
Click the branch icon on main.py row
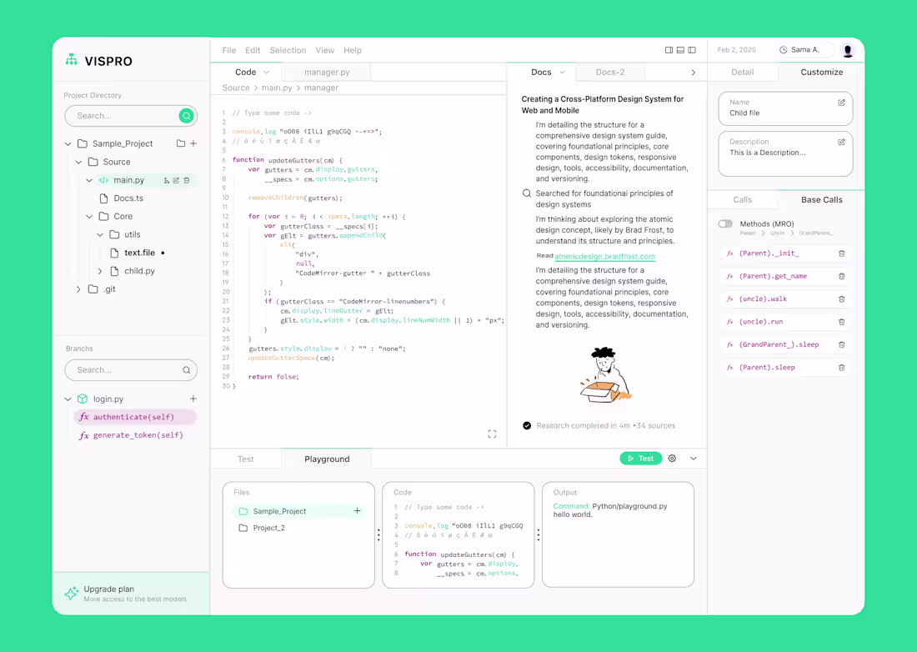[x=167, y=181]
